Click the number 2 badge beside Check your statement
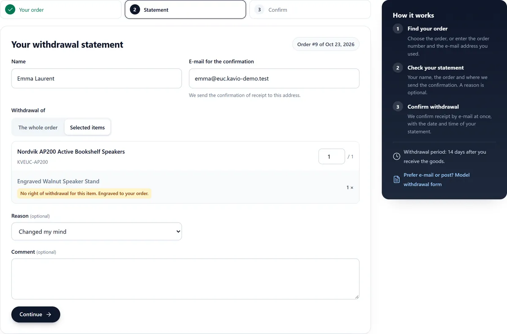 pos(398,68)
